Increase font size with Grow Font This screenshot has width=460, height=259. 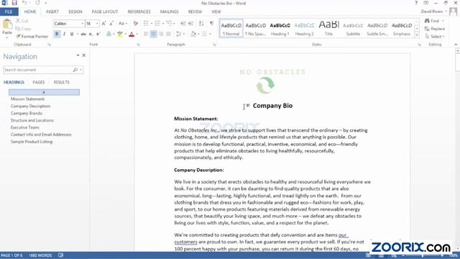103,24
